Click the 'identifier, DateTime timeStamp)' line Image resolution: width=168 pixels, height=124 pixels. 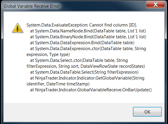click(x=58, y=84)
